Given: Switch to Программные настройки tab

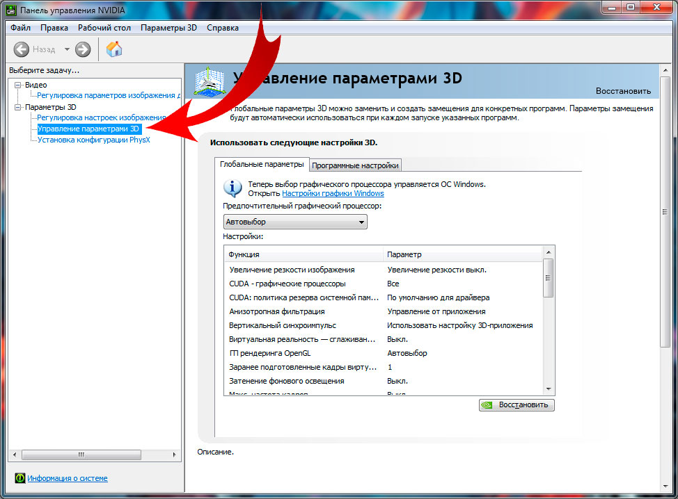Looking at the screenshot, I should [355, 165].
